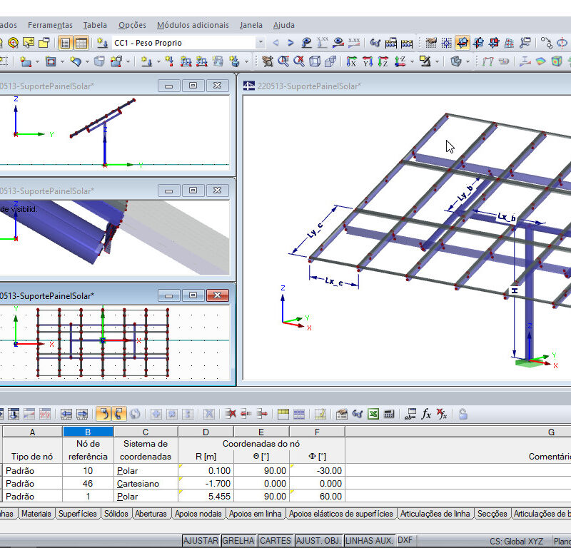Toggle the active work plane icon
This screenshot has width=571, height=548.
pos(463,43)
